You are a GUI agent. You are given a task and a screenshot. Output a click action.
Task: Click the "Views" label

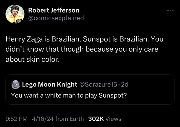[113, 119]
